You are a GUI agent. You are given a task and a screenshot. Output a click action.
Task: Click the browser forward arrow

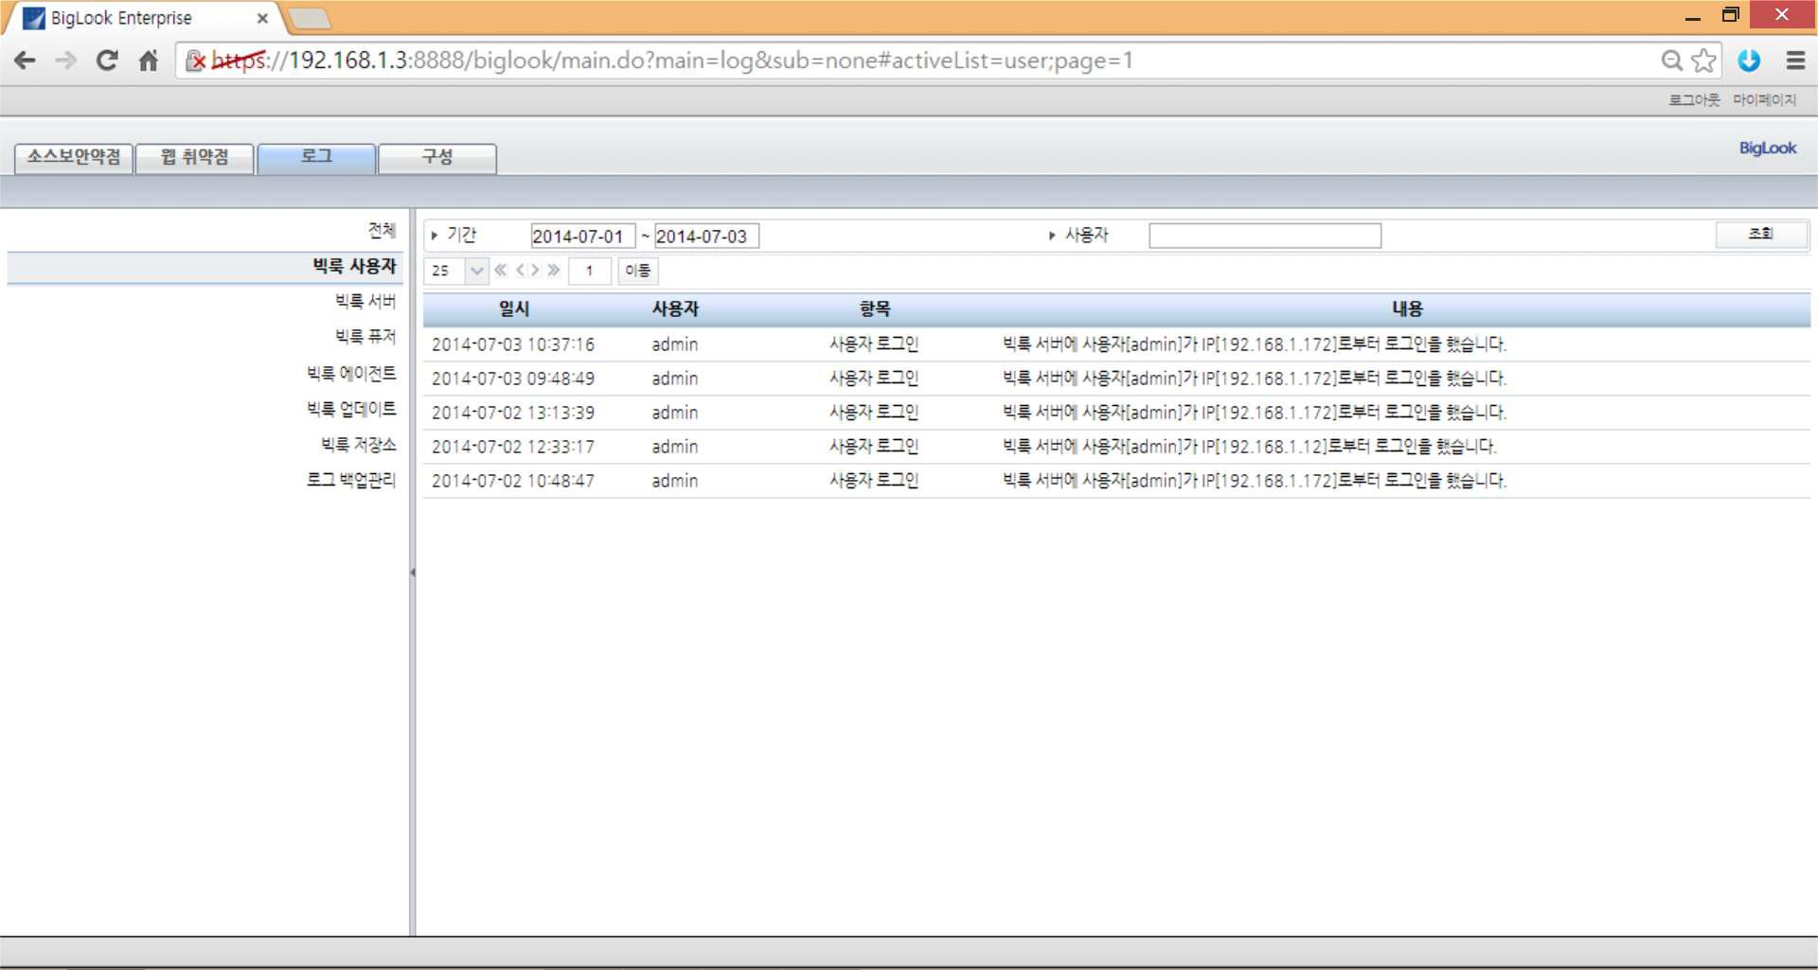(x=66, y=61)
